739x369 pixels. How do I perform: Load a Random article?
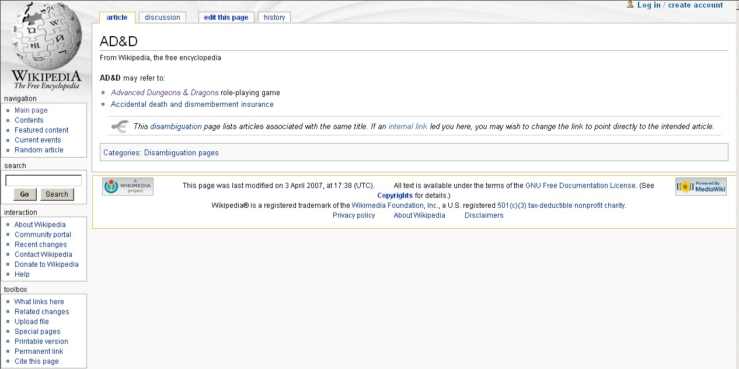(39, 150)
